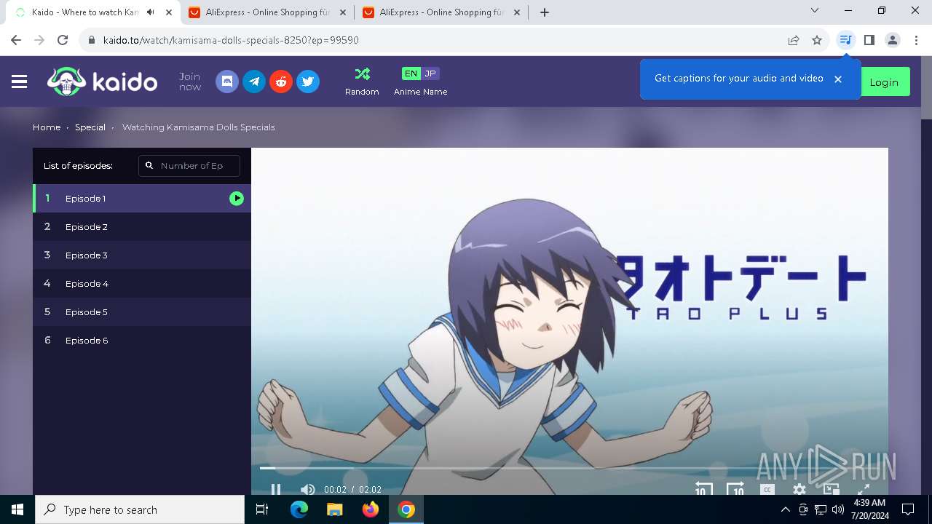The height and width of the screenshot is (524, 932).
Task: Switch anime name to EN
Action: [411, 74]
